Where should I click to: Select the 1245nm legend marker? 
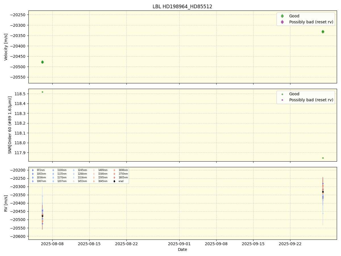click(x=74, y=170)
